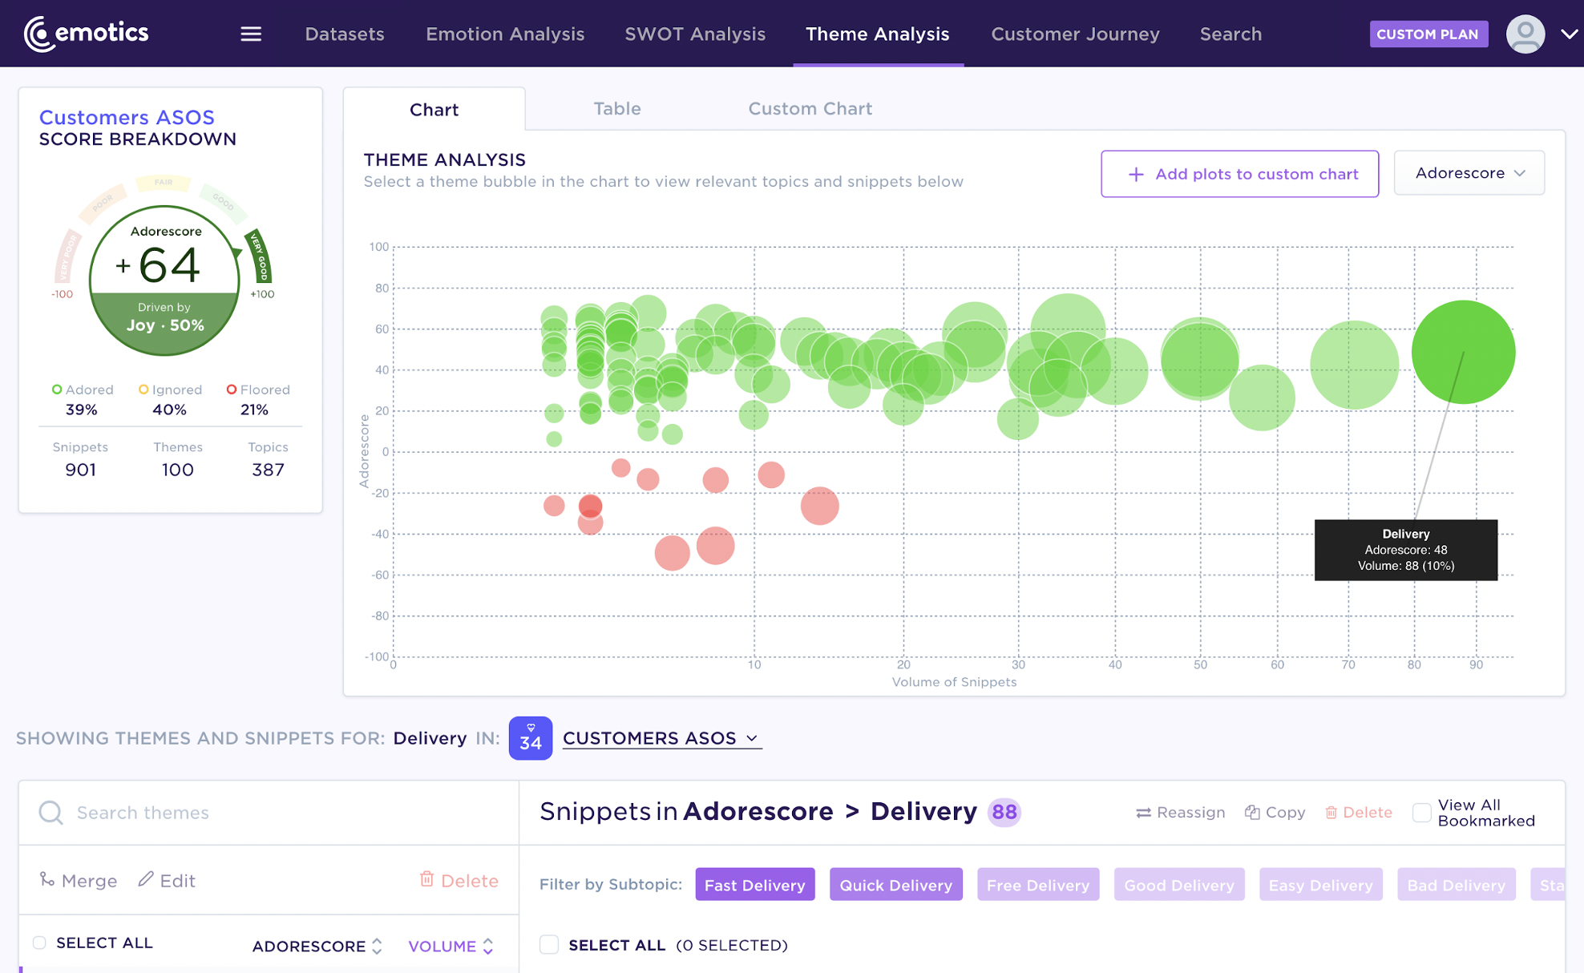1584x973 pixels.
Task: Click the Customers ASOS title link
Action: pos(127,117)
